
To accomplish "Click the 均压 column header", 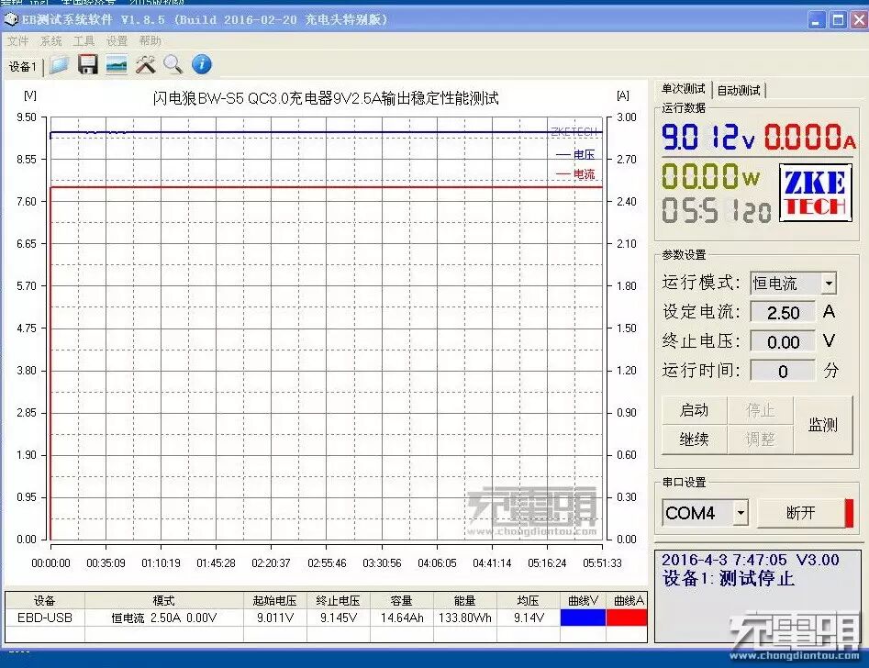I will 529,601.
